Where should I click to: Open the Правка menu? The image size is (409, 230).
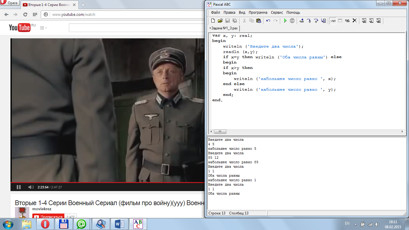pos(229,13)
